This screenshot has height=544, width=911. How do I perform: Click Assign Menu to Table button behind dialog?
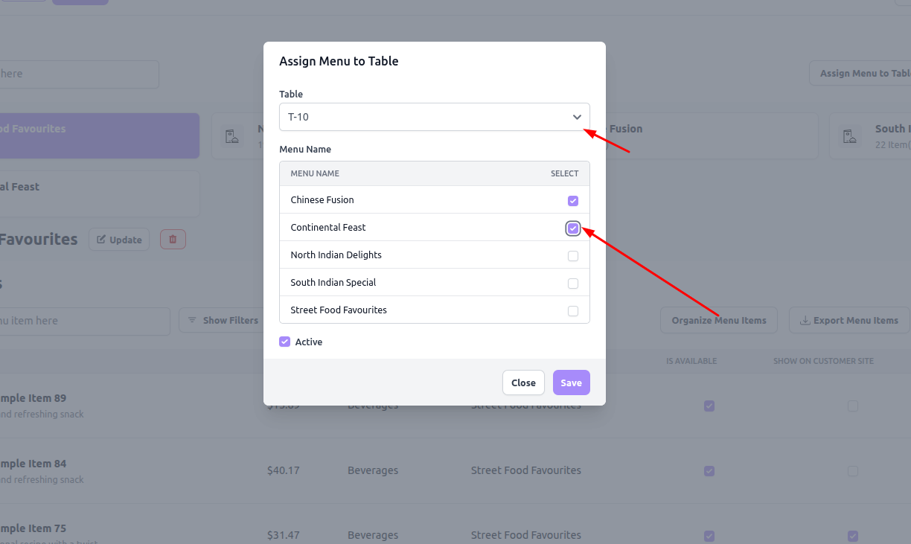pyautogui.click(x=862, y=73)
